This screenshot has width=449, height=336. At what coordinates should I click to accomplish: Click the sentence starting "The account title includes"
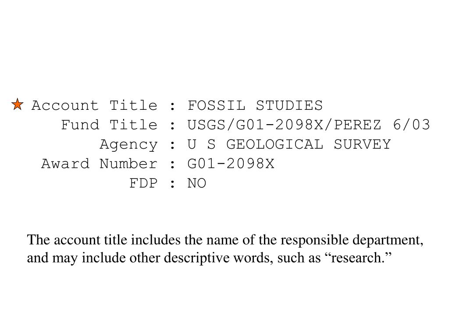(225, 248)
